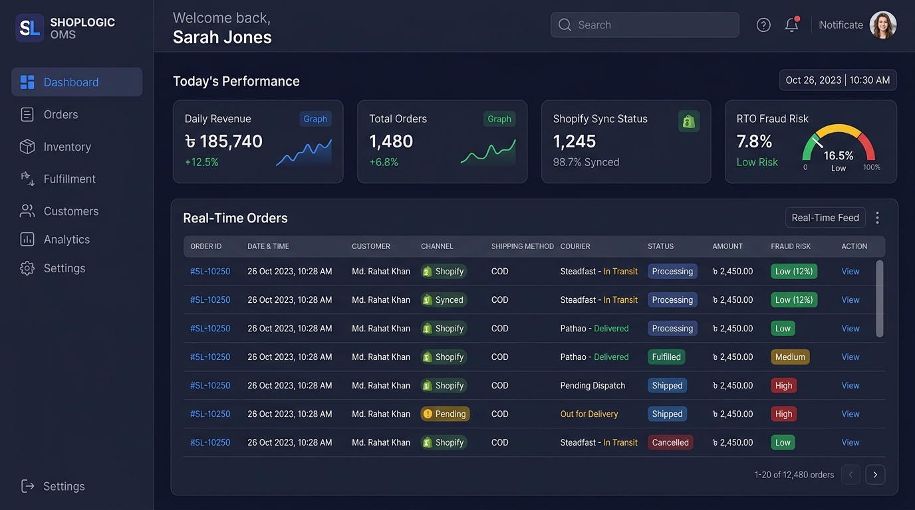
Task: Click the Total Orders green sparkline chart
Action: (x=488, y=152)
